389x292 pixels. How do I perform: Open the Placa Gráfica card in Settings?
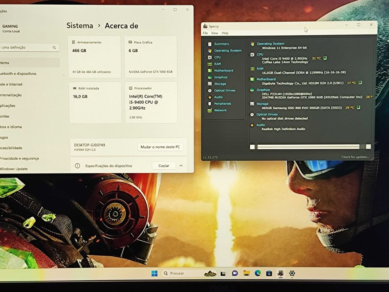coord(151,57)
